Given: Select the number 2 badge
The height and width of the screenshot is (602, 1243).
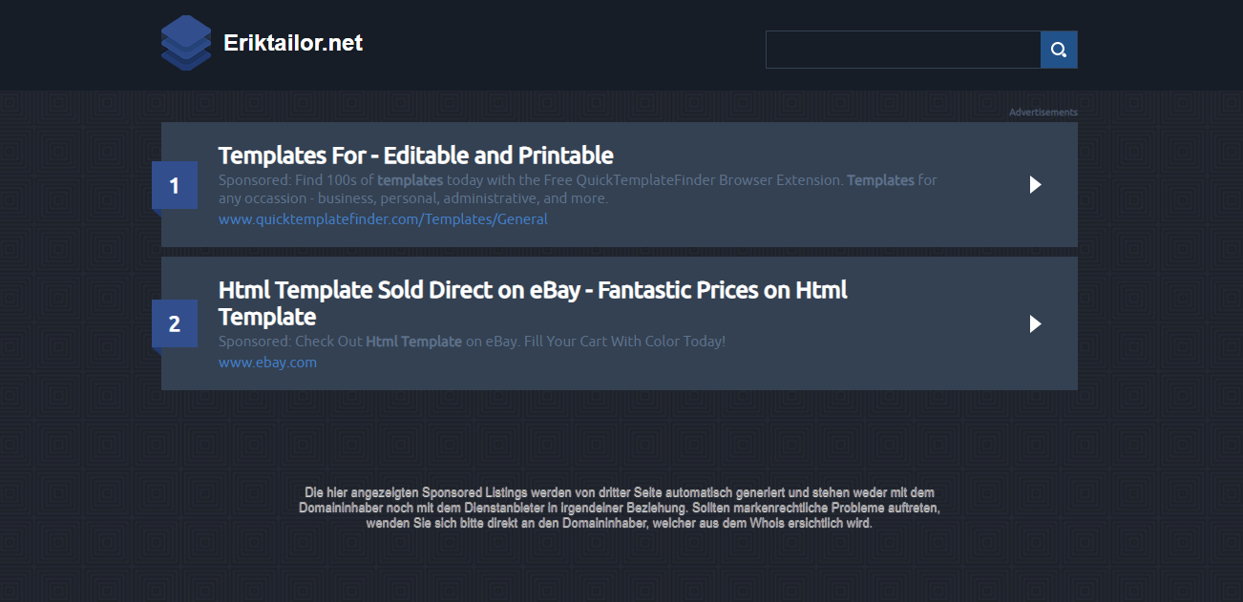Looking at the screenshot, I should [x=175, y=324].
